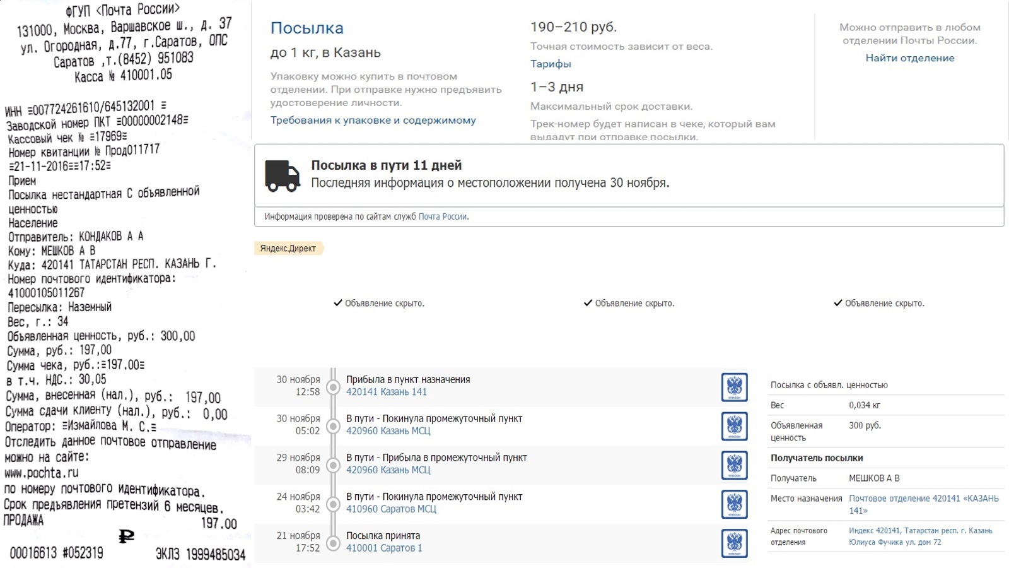Viewport: 1009px width, 568px height.
Task: Click timeline marker for 30 ноября 05:02
Action: 333,426
